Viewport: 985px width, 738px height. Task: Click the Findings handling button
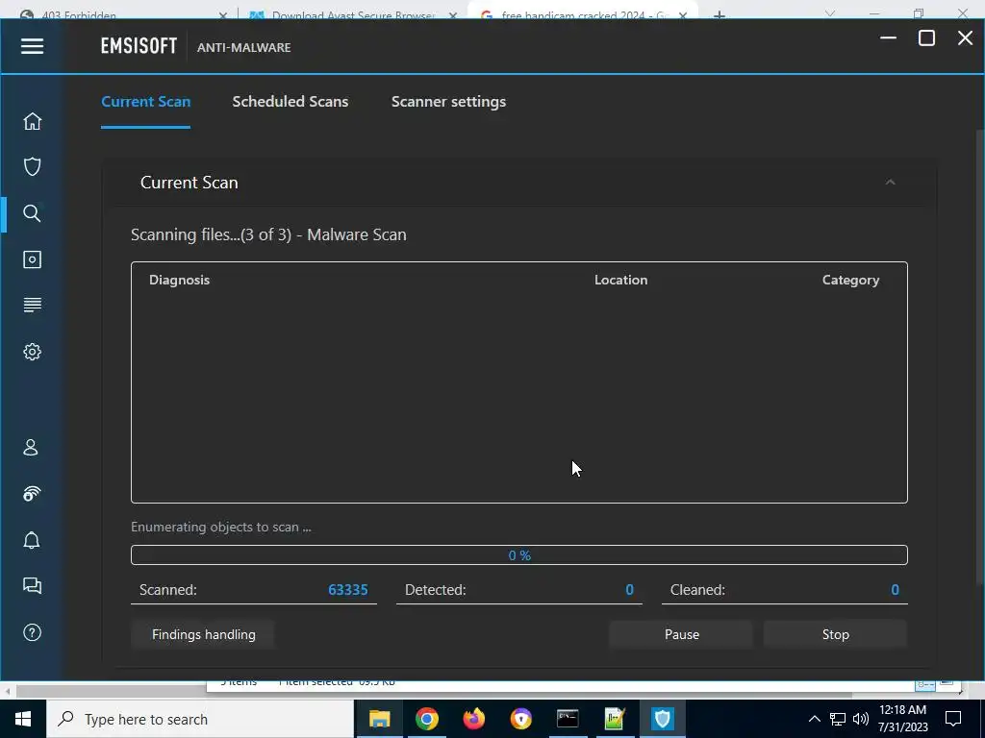click(204, 634)
